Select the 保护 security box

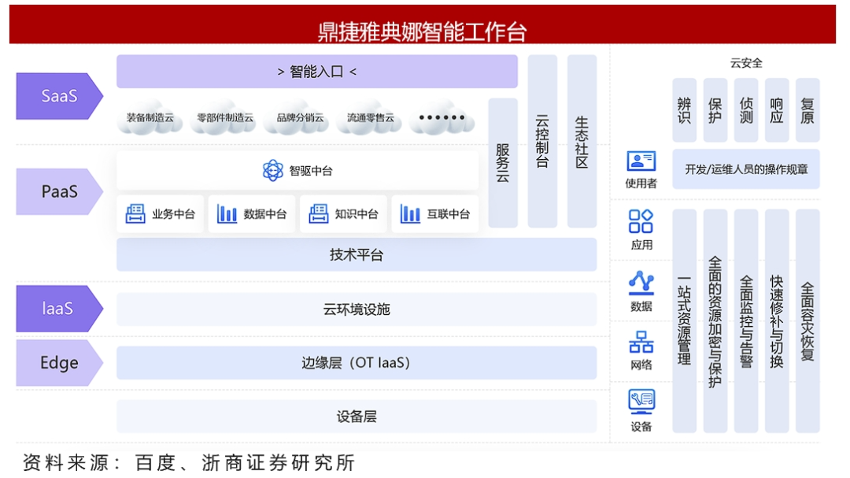coord(715,110)
